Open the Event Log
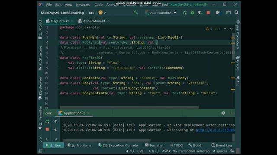Image resolution: width=277 pixels, height=155 pixels. (x=222, y=145)
